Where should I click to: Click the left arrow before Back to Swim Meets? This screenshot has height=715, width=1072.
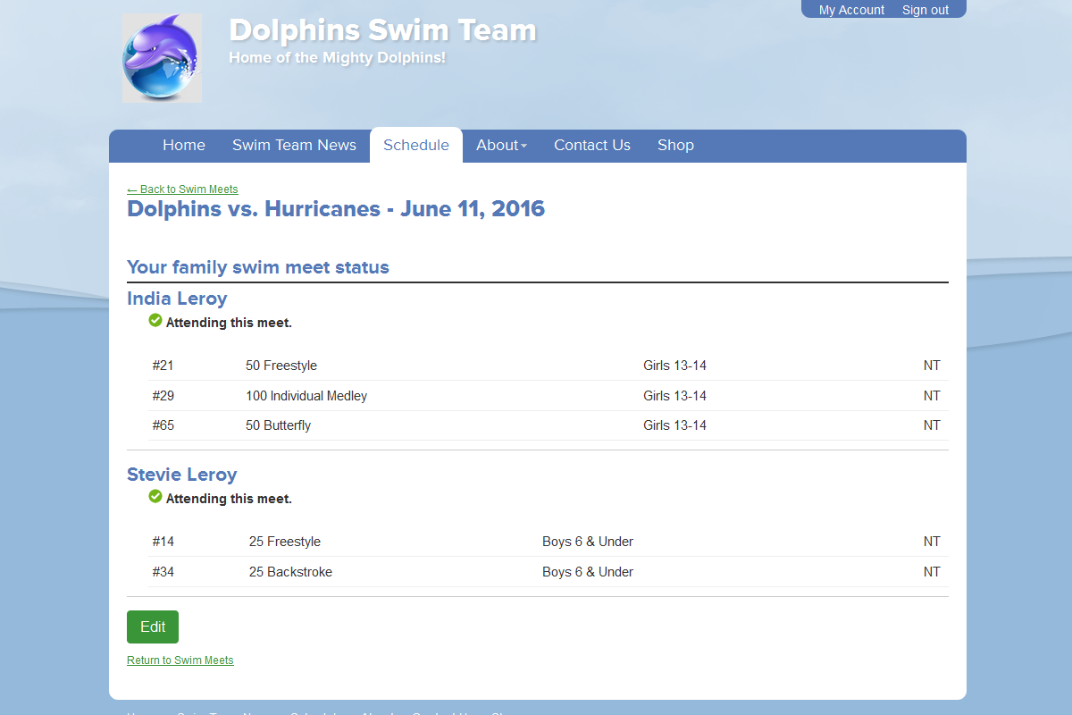pyautogui.click(x=133, y=189)
